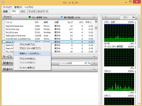The image size is (142, 106).
Task: Minimize the リソース モニター window
Action: (126, 2)
